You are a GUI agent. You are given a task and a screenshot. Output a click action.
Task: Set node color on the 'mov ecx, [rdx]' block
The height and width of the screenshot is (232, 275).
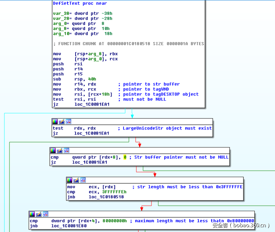[70, 180]
